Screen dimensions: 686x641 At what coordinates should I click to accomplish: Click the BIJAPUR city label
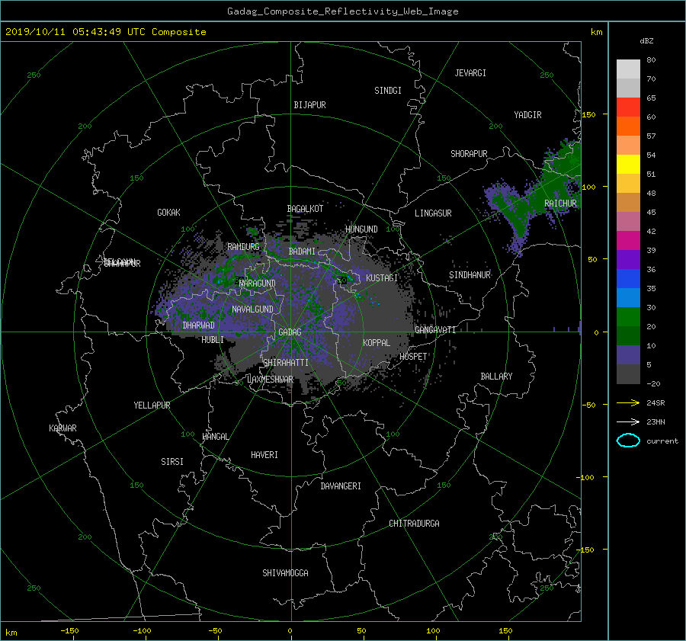309,105
